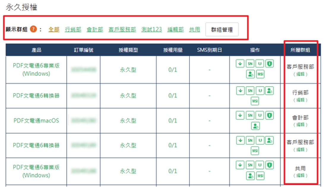Open user icon in the PDF文電通macOS row
324x187 pixels.
[x=255, y=126]
